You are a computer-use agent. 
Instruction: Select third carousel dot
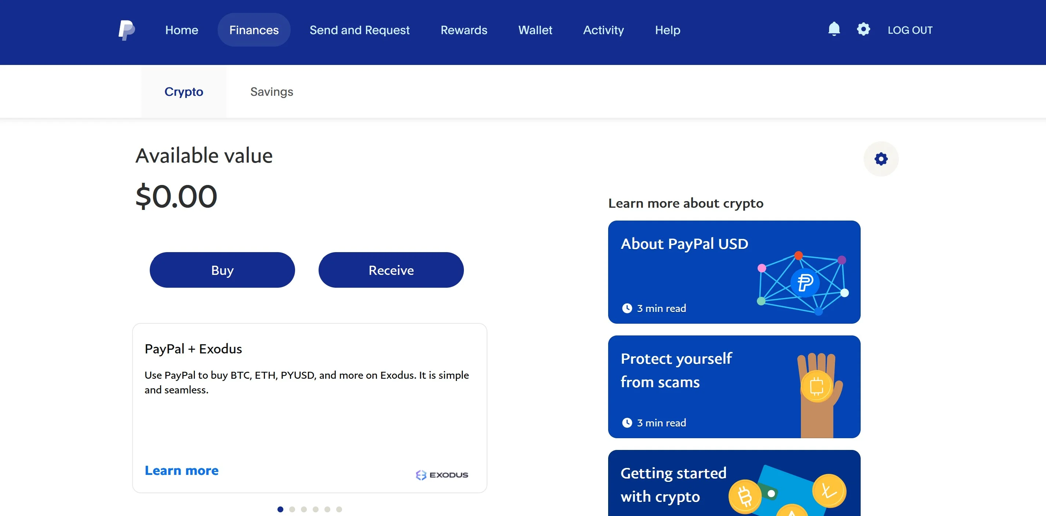pos(304,509)
